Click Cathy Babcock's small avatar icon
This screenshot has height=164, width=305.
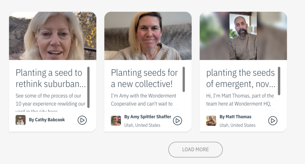coord(21,120)
